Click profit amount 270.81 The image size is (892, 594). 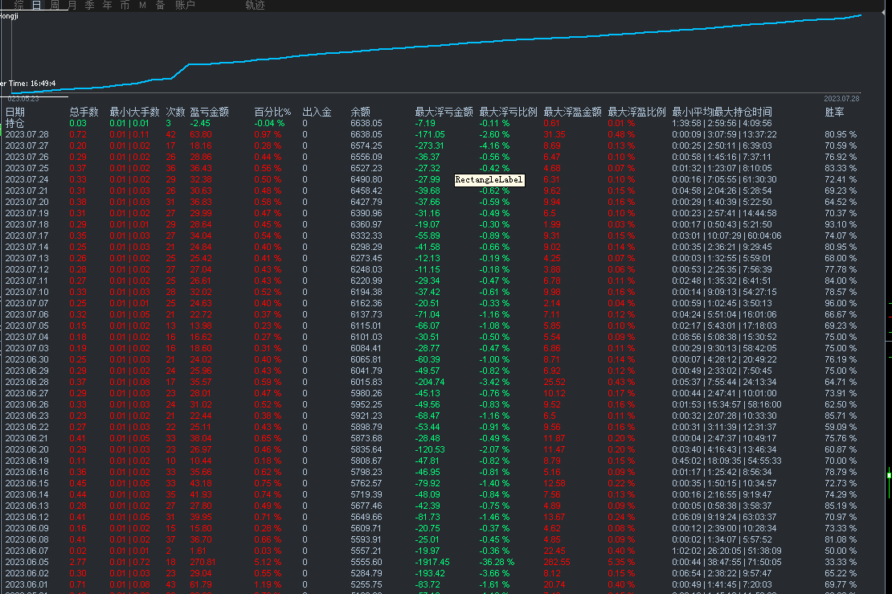[203, 562]
